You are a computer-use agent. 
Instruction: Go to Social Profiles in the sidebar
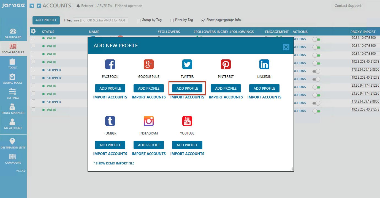(13, 49)
